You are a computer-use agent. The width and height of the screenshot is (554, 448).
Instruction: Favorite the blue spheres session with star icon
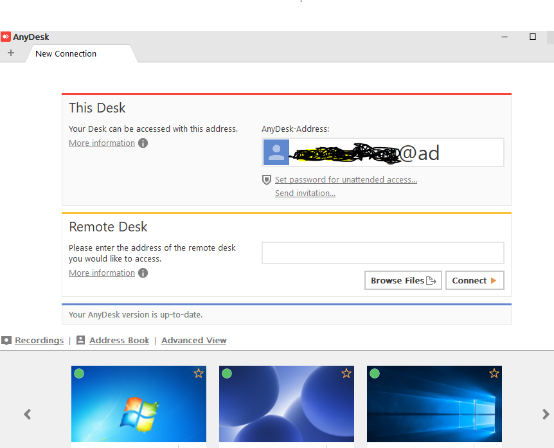click(x=346, y=373)
